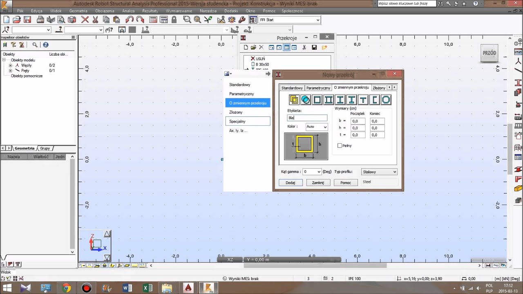Select the rectangular tube section shape icon
Image resolution: width=523 pixels, height=294 pixels.
(x=294, y=100)
